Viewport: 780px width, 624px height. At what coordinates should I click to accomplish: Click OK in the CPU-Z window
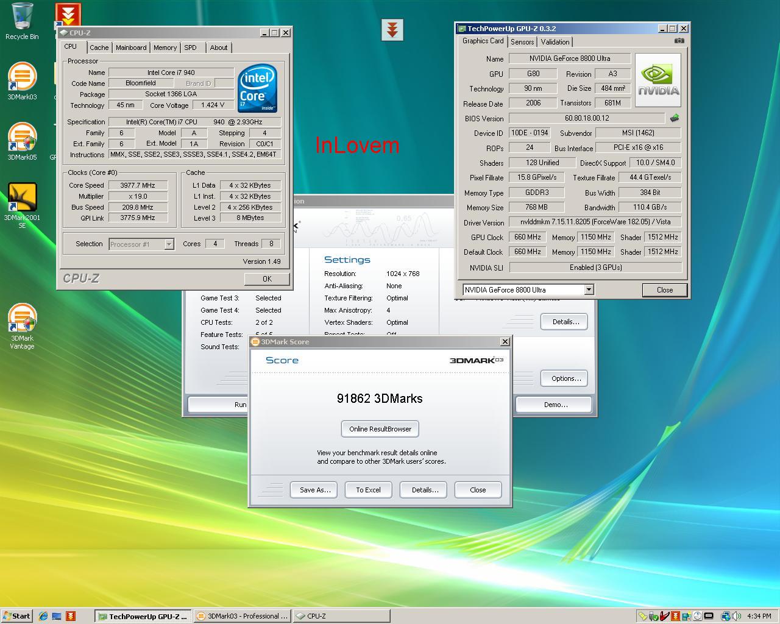(267, 278)
